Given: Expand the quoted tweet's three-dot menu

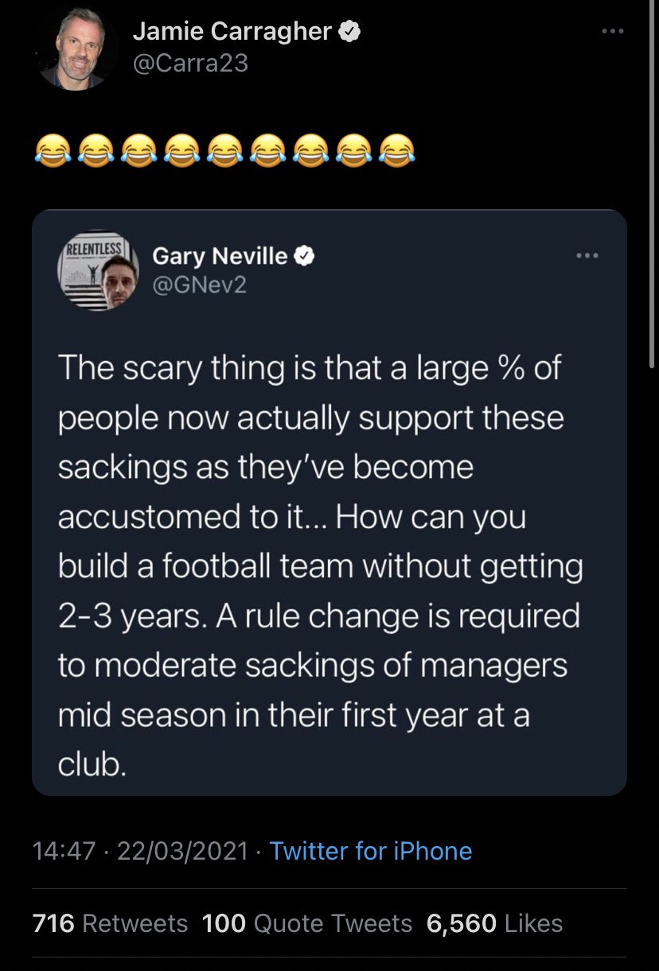Looking at the screenshot, I should [587, 255].
